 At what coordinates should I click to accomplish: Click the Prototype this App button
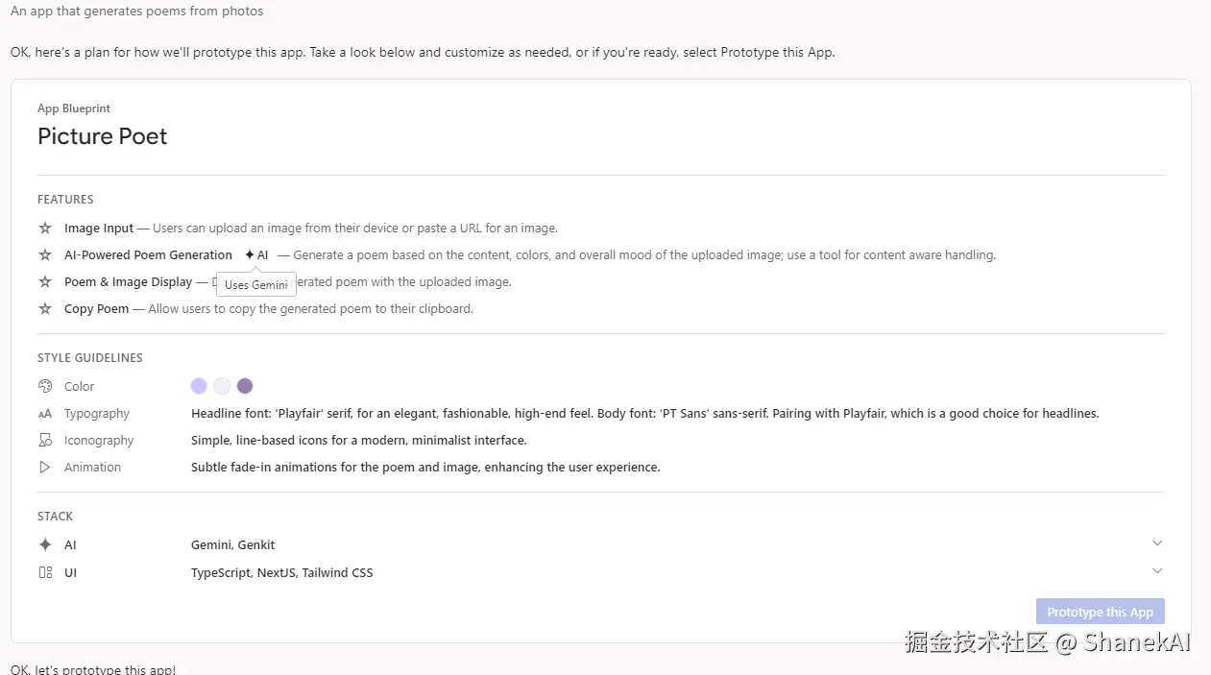[1100, 612]
